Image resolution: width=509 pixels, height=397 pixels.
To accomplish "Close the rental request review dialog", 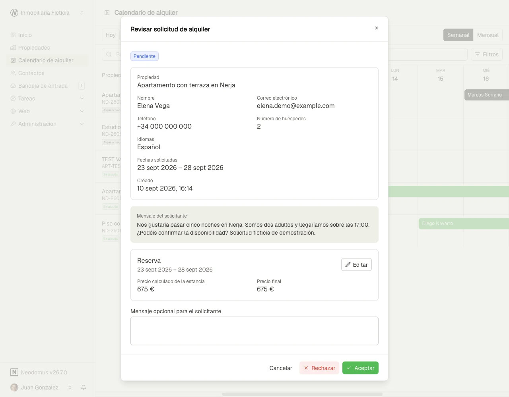I will [x=376, y=28].
